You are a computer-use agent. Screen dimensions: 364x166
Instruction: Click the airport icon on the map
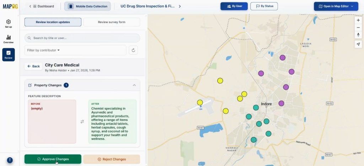tap(201, 107)
